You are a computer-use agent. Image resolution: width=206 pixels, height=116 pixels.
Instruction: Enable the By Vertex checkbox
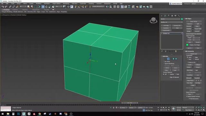click(x=164, y=62)
